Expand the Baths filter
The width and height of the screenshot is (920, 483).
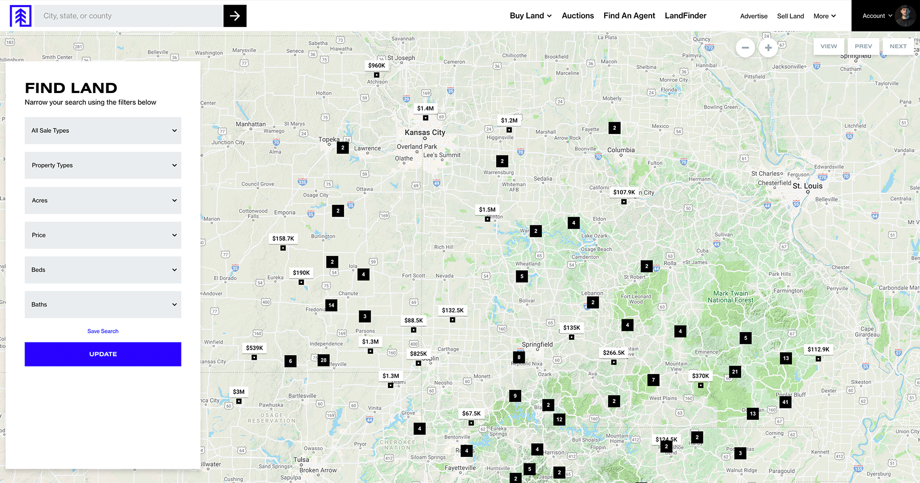tap(103, 305)
